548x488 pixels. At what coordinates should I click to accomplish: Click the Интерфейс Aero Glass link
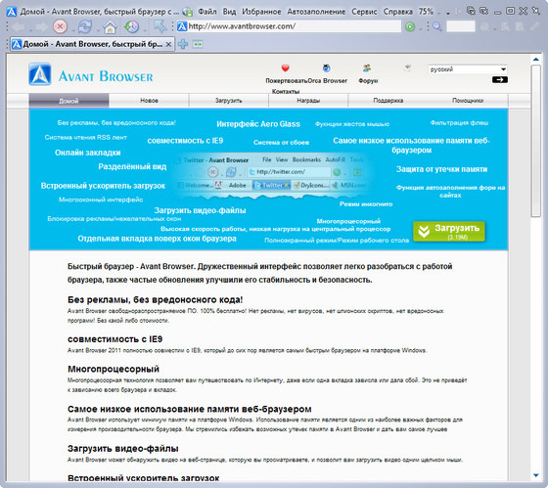click(x=258, y=124)
